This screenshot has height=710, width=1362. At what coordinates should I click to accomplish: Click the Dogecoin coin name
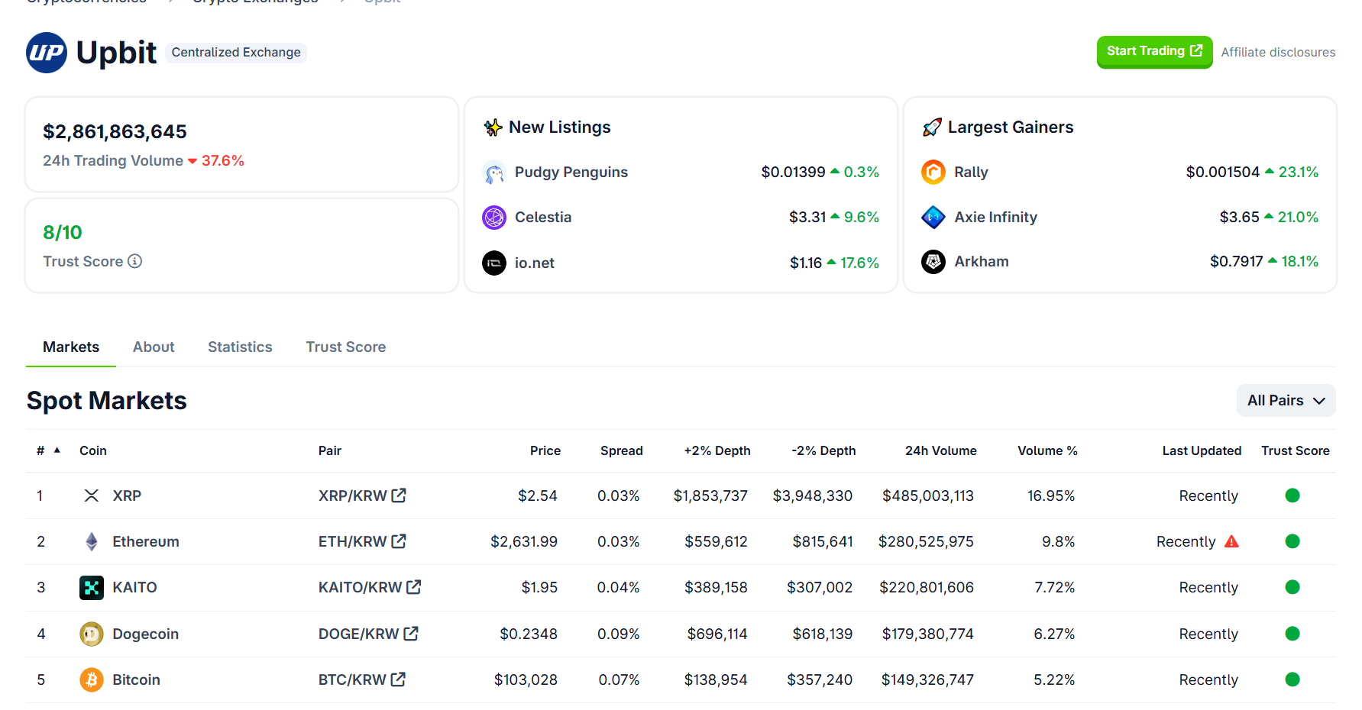coord(146,634)
